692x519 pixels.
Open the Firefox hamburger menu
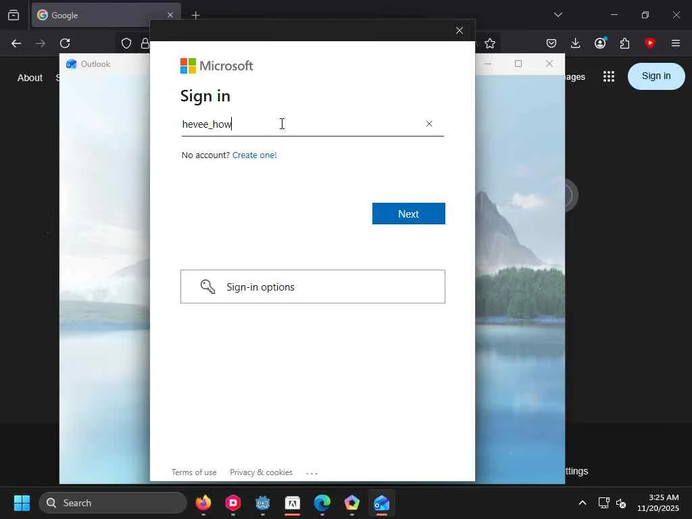tap(676, 43)
